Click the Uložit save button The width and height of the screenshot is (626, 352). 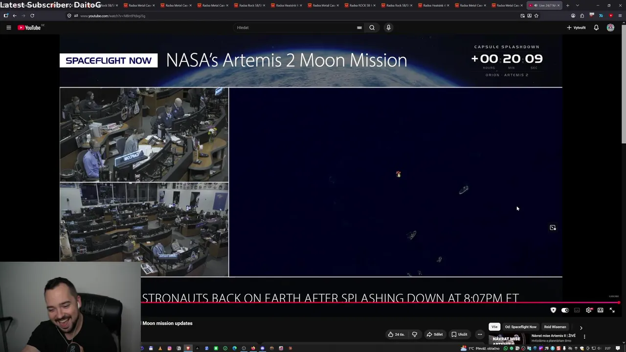459,334
